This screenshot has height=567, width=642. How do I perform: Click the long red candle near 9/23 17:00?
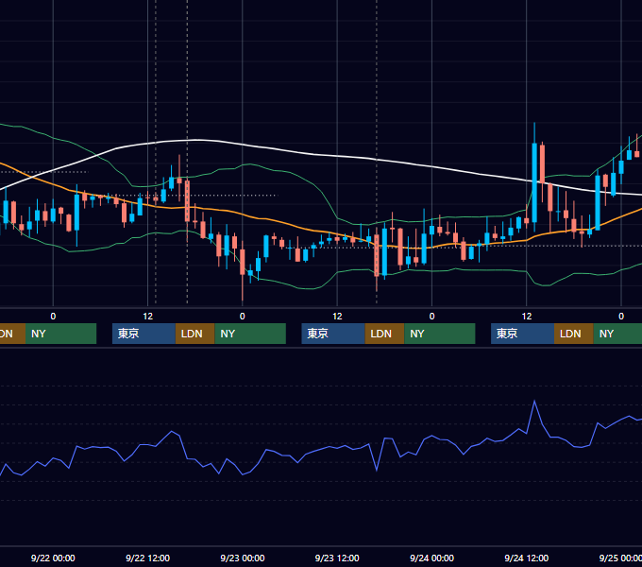[x=377, y=256]
